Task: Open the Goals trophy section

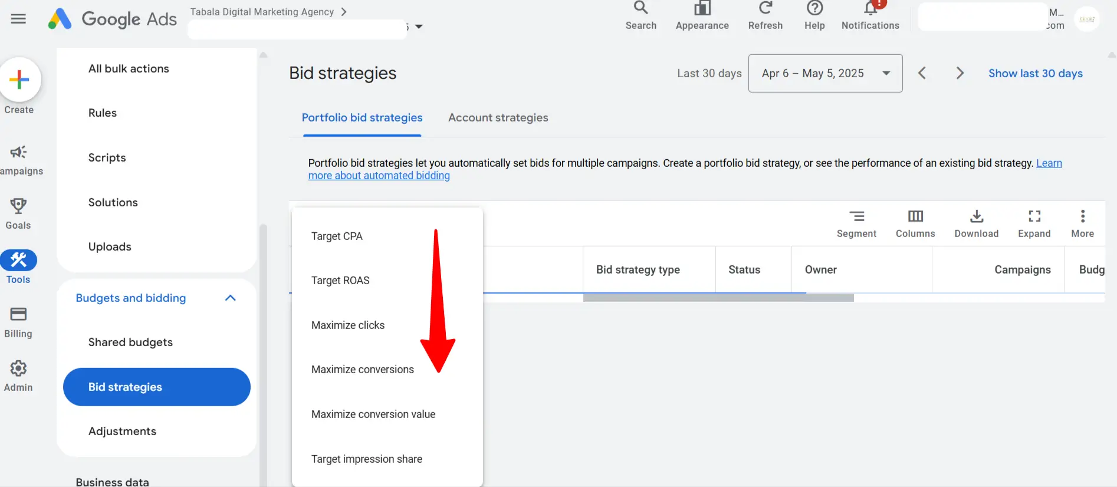Action: [x=18, y=214]
